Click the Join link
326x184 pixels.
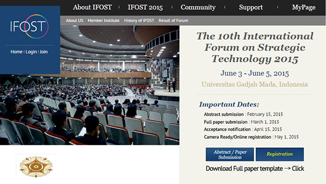(44, 52)
